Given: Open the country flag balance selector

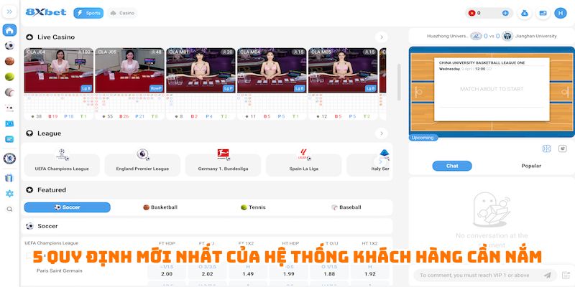Looking at the screenshot, I should [472, 13].
